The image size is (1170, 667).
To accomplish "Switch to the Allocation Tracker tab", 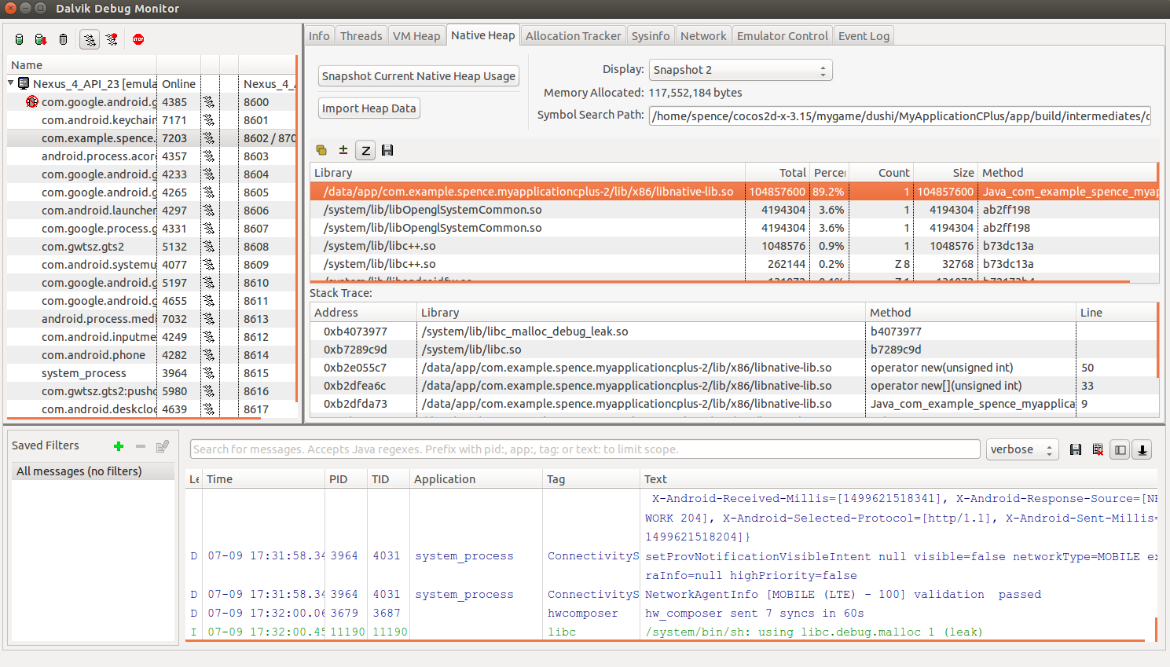I will [573, 36].
